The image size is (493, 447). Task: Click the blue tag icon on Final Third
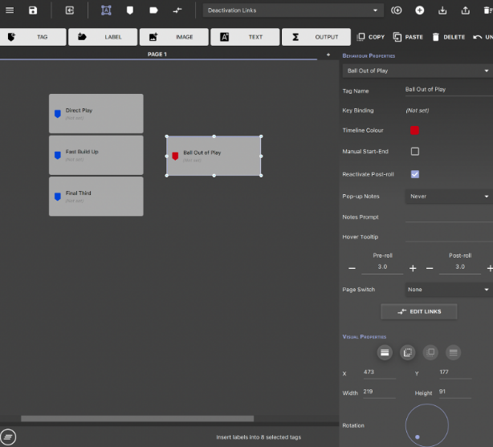coord(58,197)
